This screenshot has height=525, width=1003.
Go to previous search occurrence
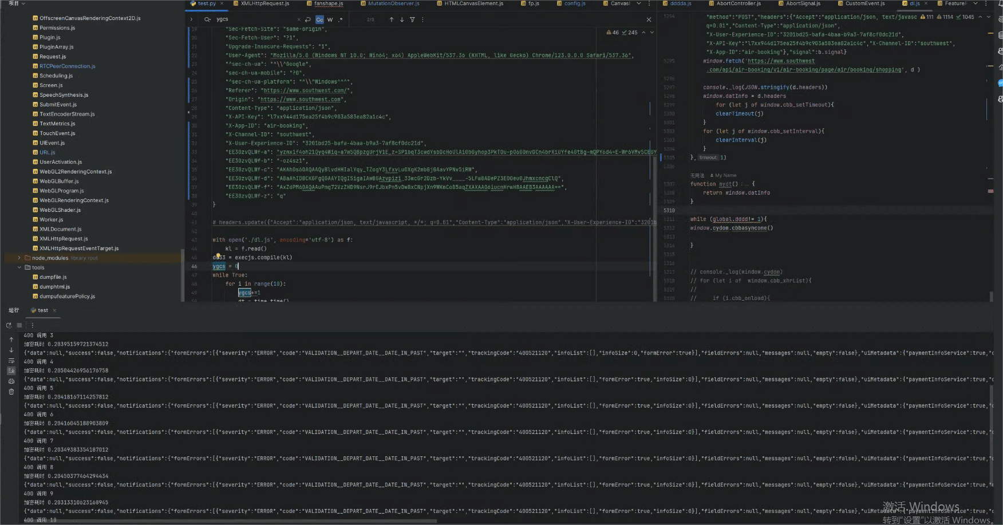click(392, 19)
